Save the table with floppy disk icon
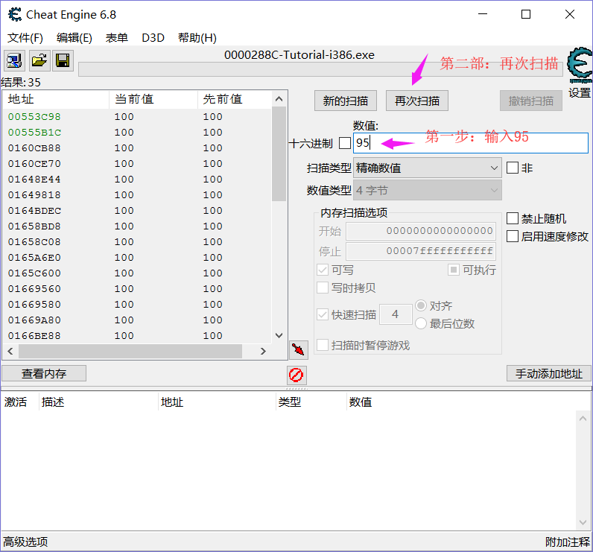The width and height of the screenshot is (593, 552). click(63, 60)
